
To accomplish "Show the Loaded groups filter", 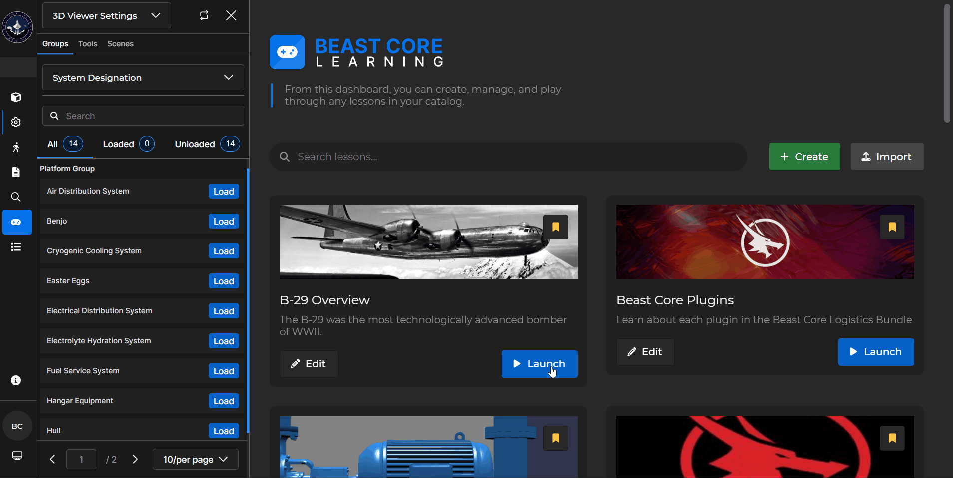I will (129, 144).
